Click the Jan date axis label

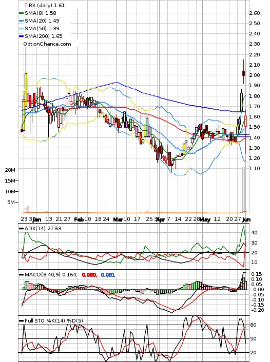point(37,219)
